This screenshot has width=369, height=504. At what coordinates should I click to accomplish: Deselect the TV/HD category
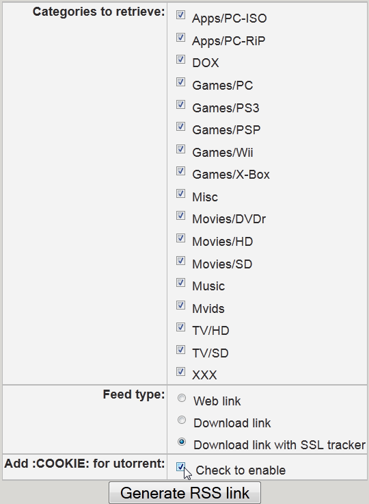[x=180, y=327]
